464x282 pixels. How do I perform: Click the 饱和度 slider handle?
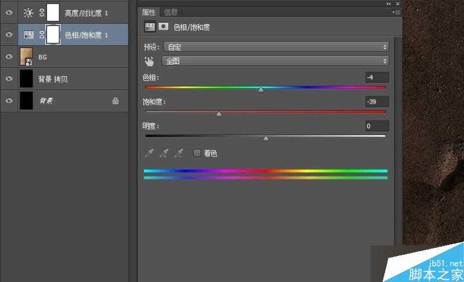click(x=219, y=115)
